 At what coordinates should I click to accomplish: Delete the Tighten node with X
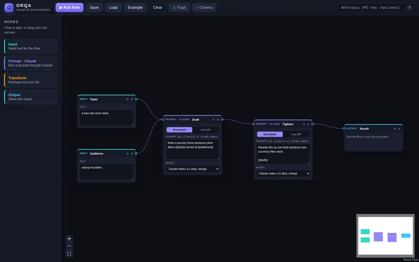click(x=308, y=124)
